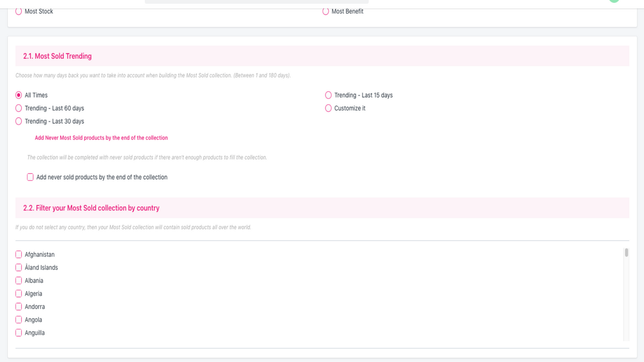
Task: Click 'The collection will be completed' note
Action: (x=147, y=157)
